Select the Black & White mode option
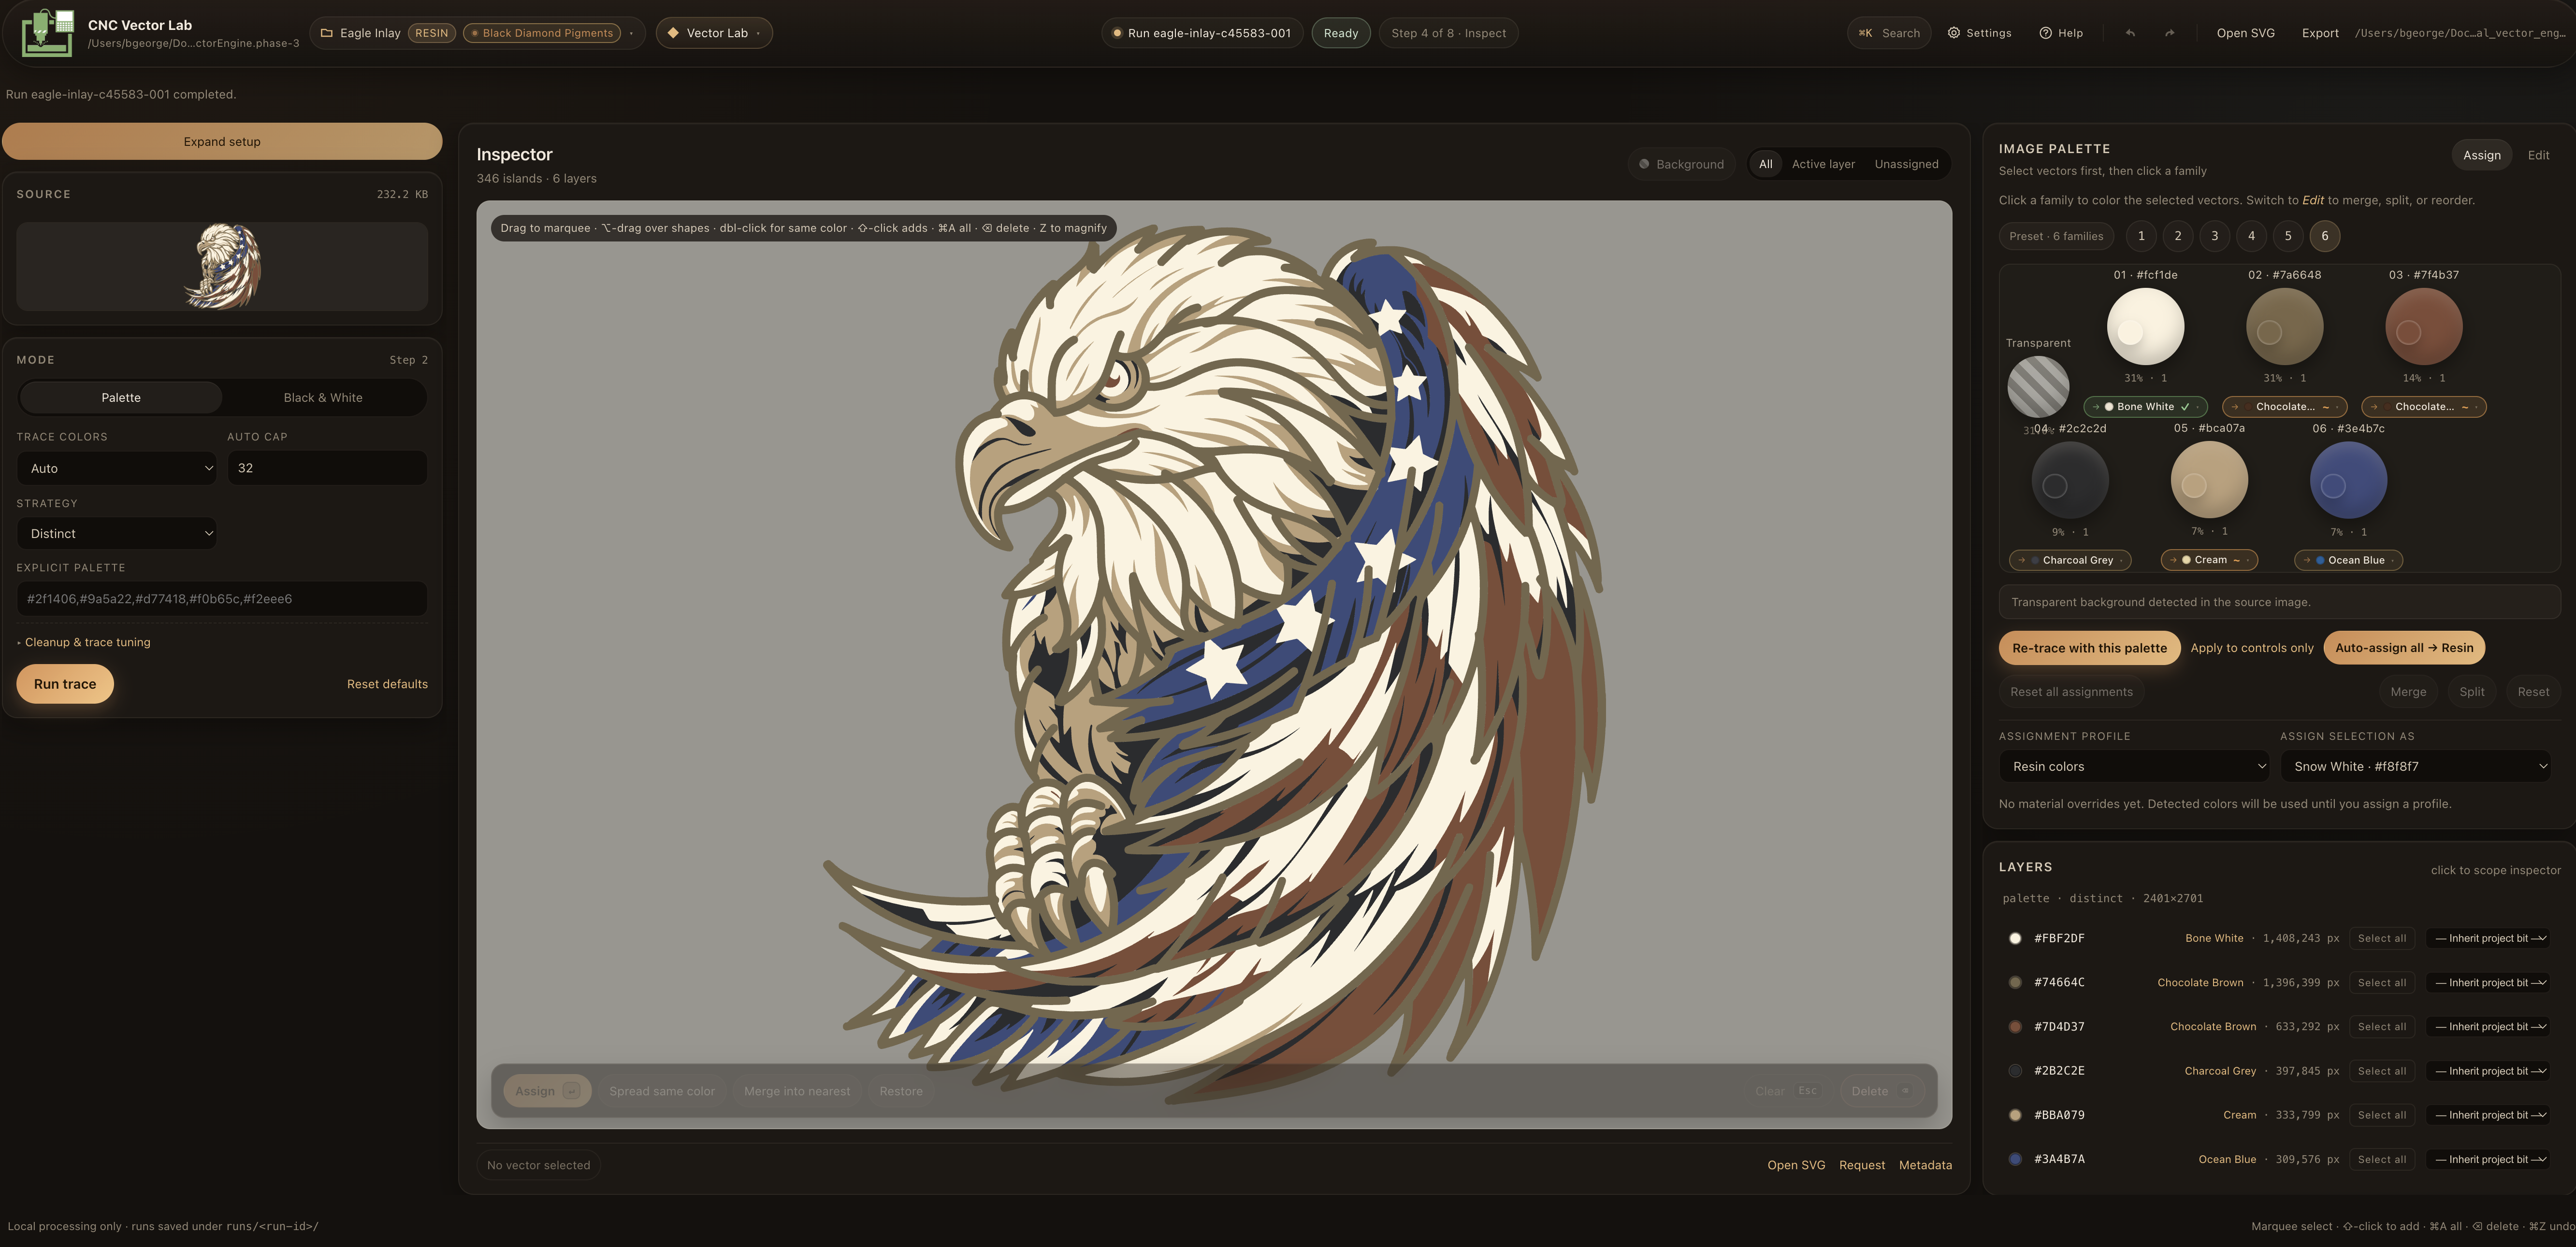 (x=323, y=397)
